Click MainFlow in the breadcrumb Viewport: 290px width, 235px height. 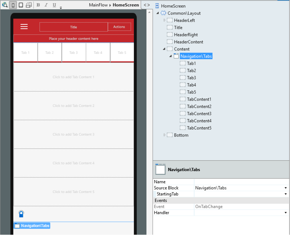click(98, 5)
